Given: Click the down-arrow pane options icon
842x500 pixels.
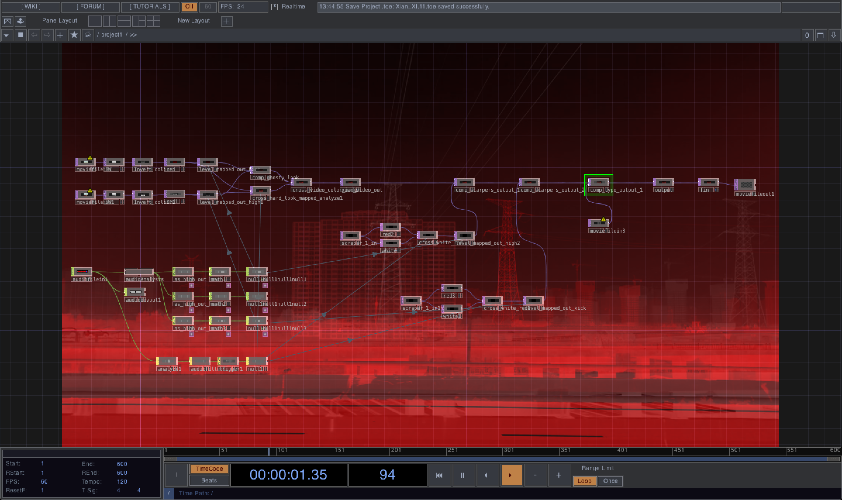Looking at the screenshot, I should (834, 35).
